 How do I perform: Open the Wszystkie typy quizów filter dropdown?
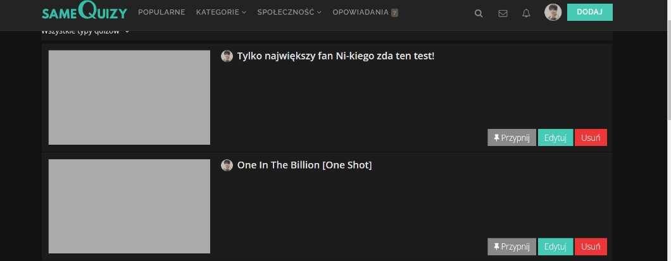(x=85, y=31)
